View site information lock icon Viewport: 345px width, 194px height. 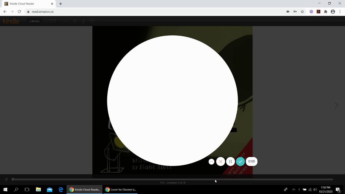pos(28,12)
